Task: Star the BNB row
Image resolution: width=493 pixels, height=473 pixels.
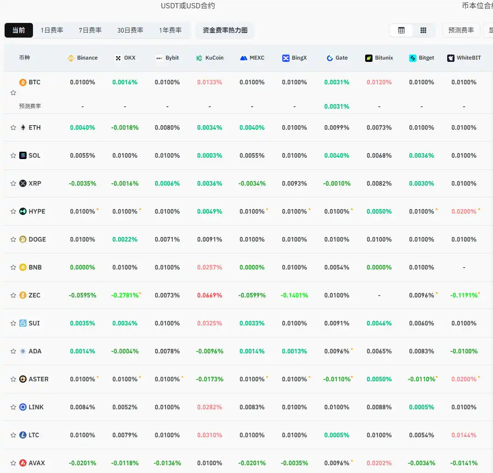Action: pyautogui.click(x=13, y=268)
